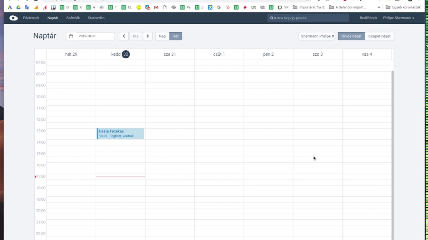Open the UX bookmark icon
428x240 pixels.
(254, 7)
